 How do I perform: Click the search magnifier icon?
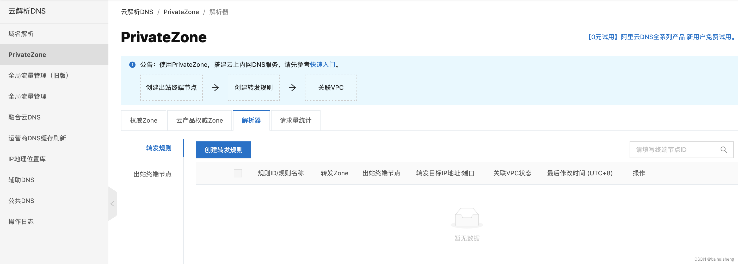(x=724, y=149)
